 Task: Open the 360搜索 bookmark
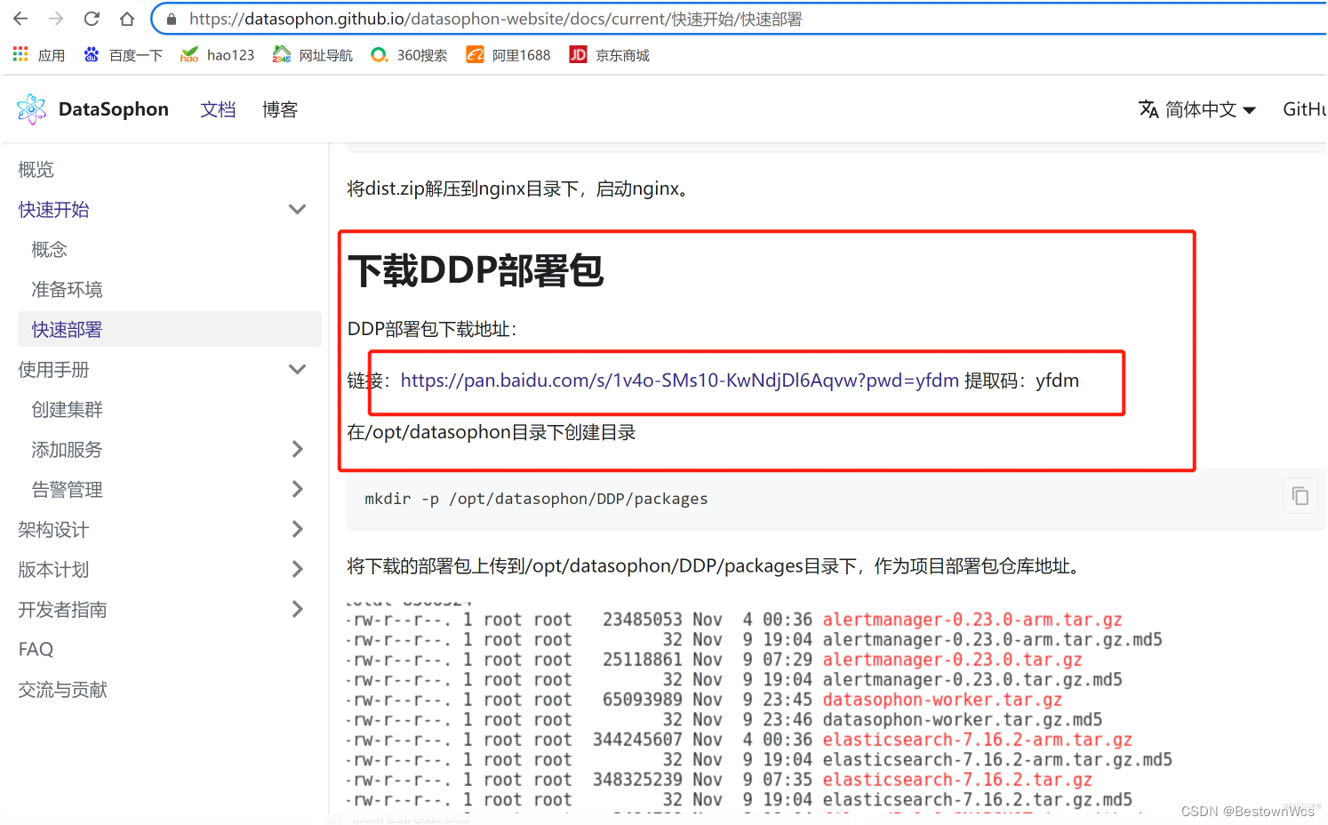pos(409,55)
